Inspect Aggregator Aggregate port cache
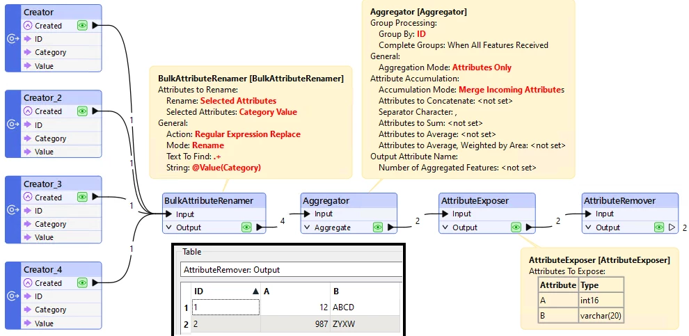This screenshot has height=336, width=689. click(377, 227)
